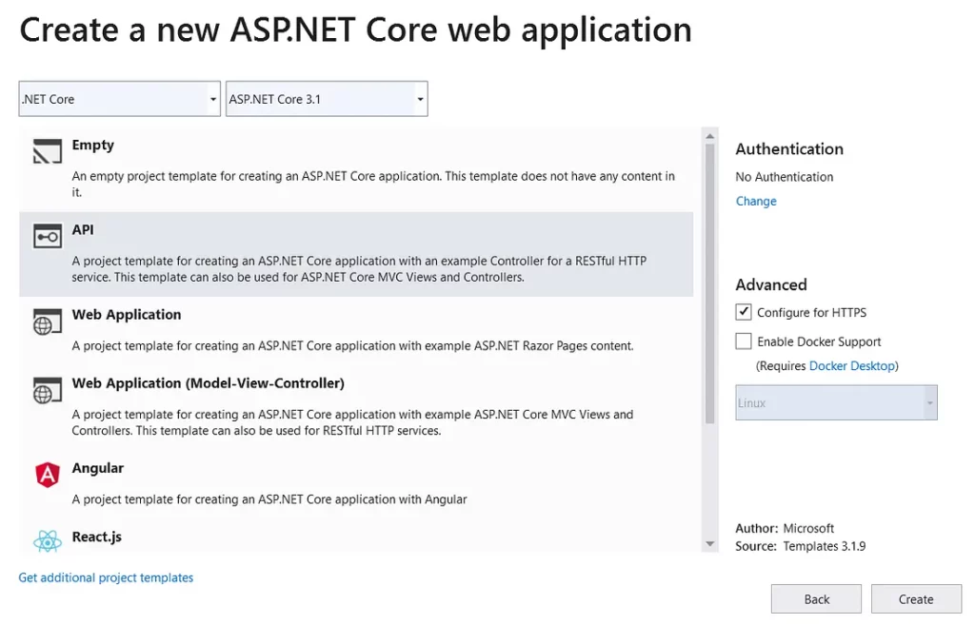
Task: Click the Author Microsoft text
Action: click(x=785, y=528)
